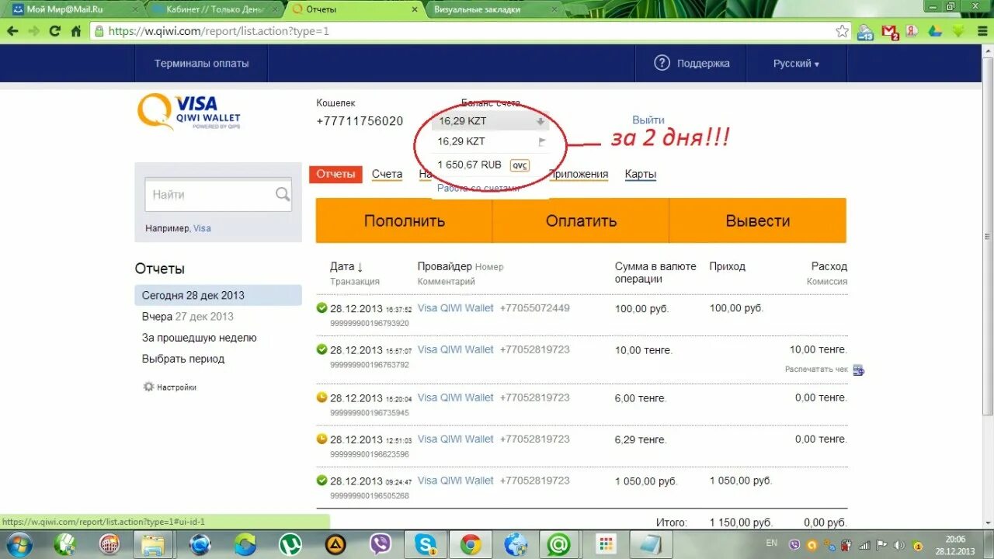Open the Приложения section tab

(579, 174)
